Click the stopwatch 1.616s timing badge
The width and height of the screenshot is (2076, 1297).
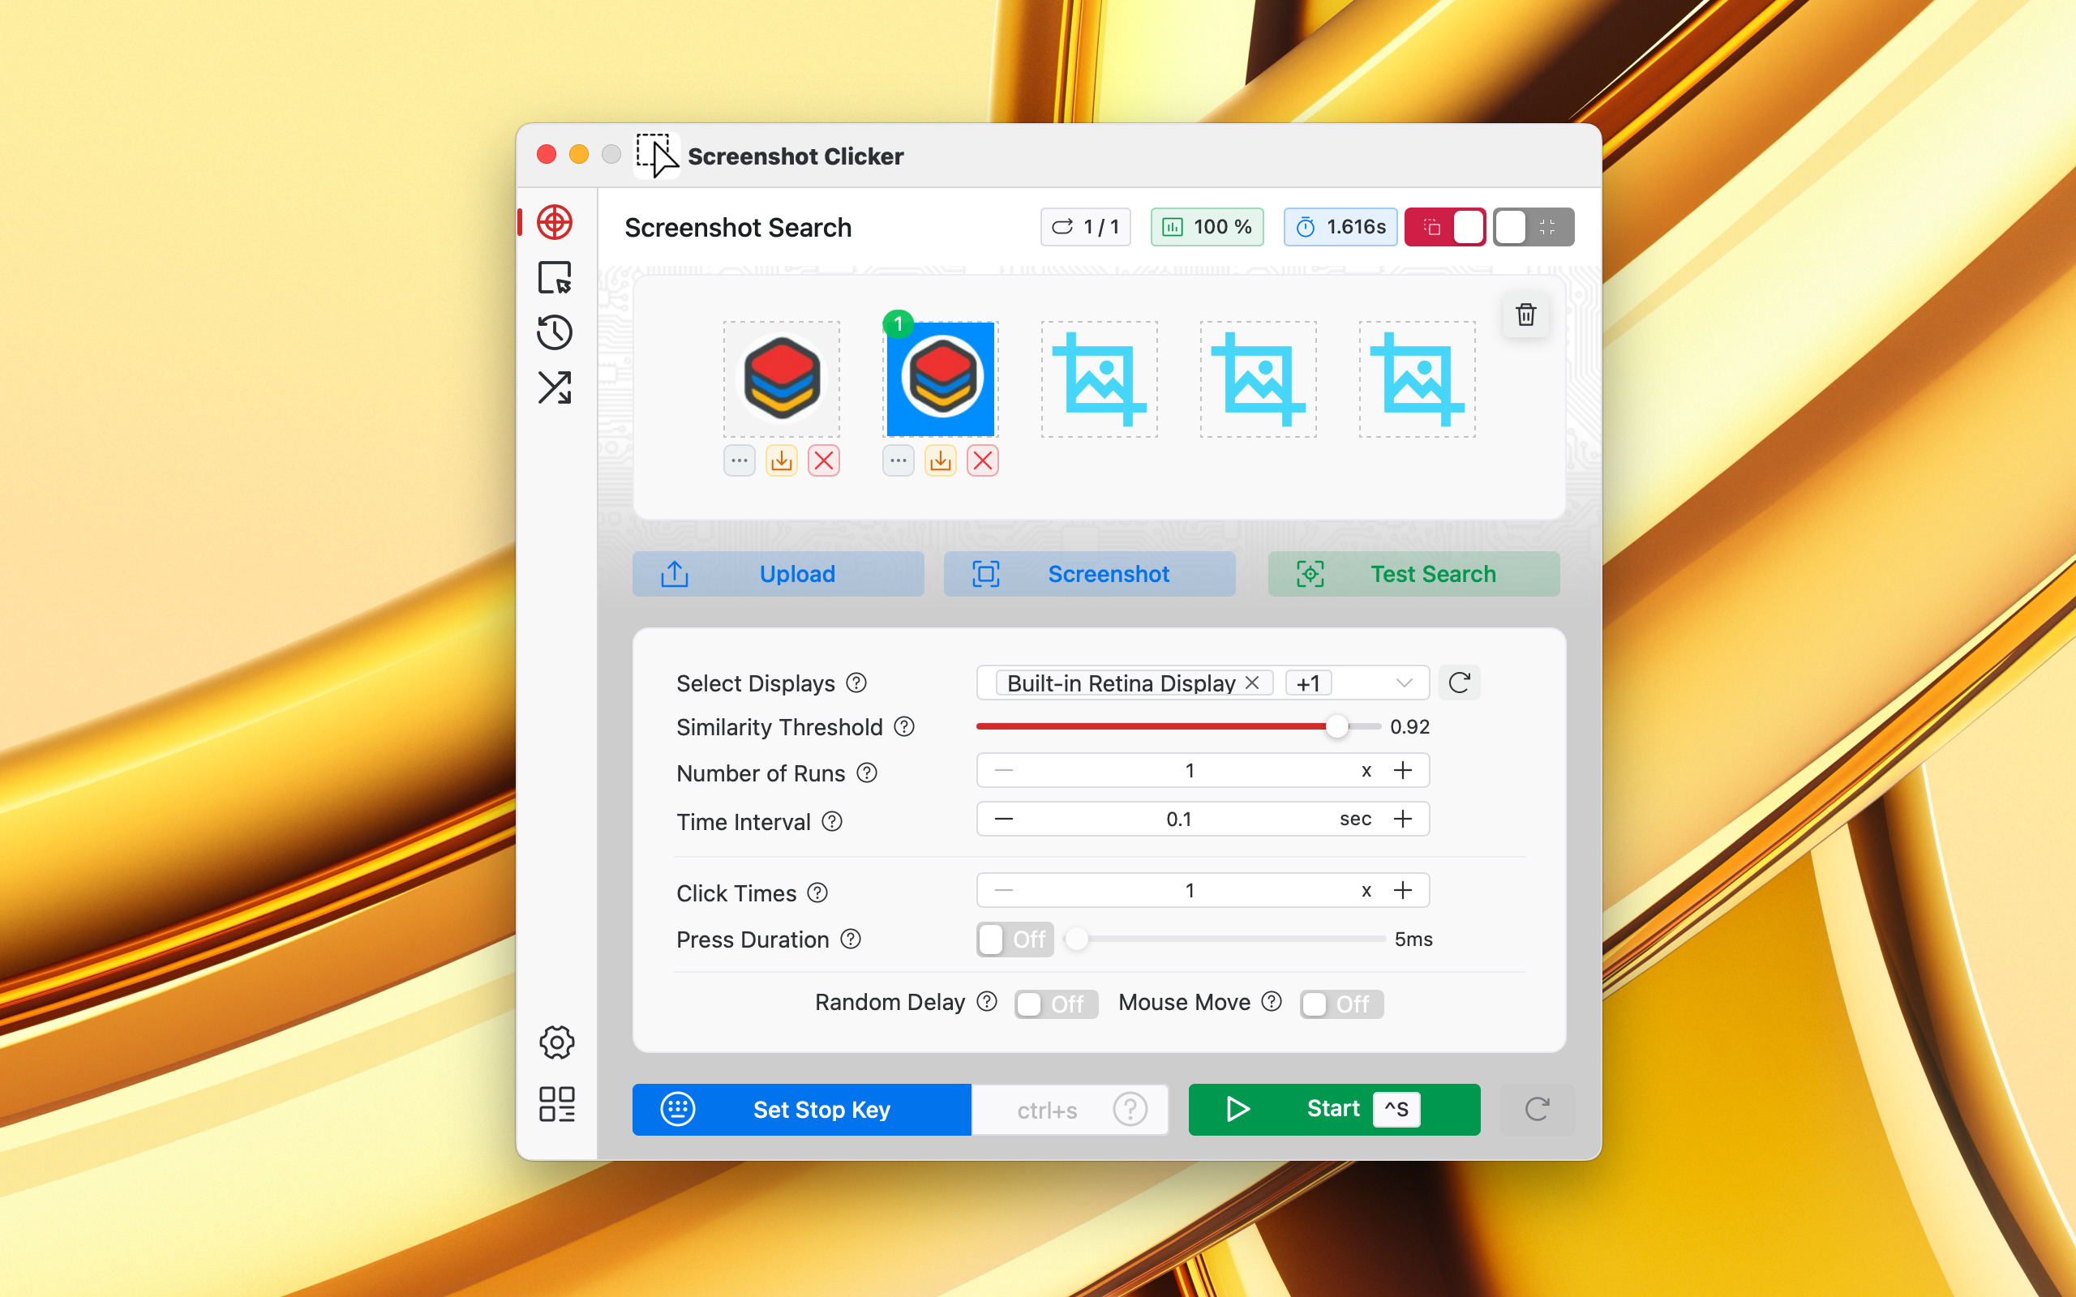tap(1340, 226)
